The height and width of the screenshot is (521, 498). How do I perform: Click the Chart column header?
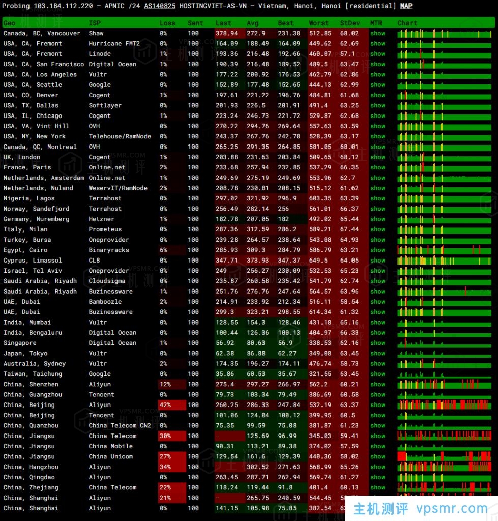point(407,23)
